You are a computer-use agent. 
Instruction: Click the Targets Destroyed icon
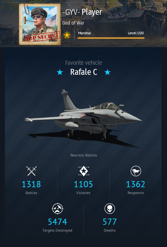pos(57,208)
